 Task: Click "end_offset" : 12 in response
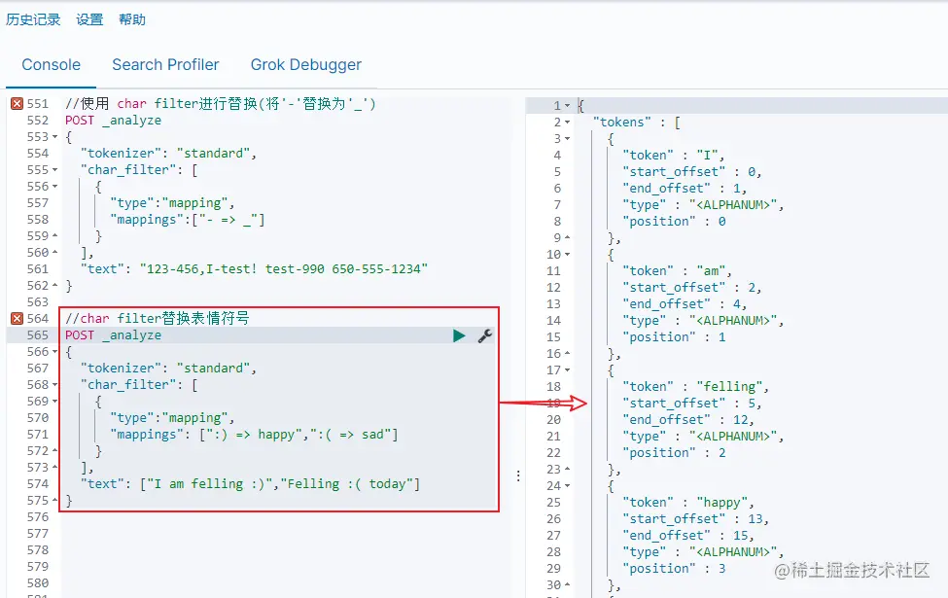coord(688,420)
